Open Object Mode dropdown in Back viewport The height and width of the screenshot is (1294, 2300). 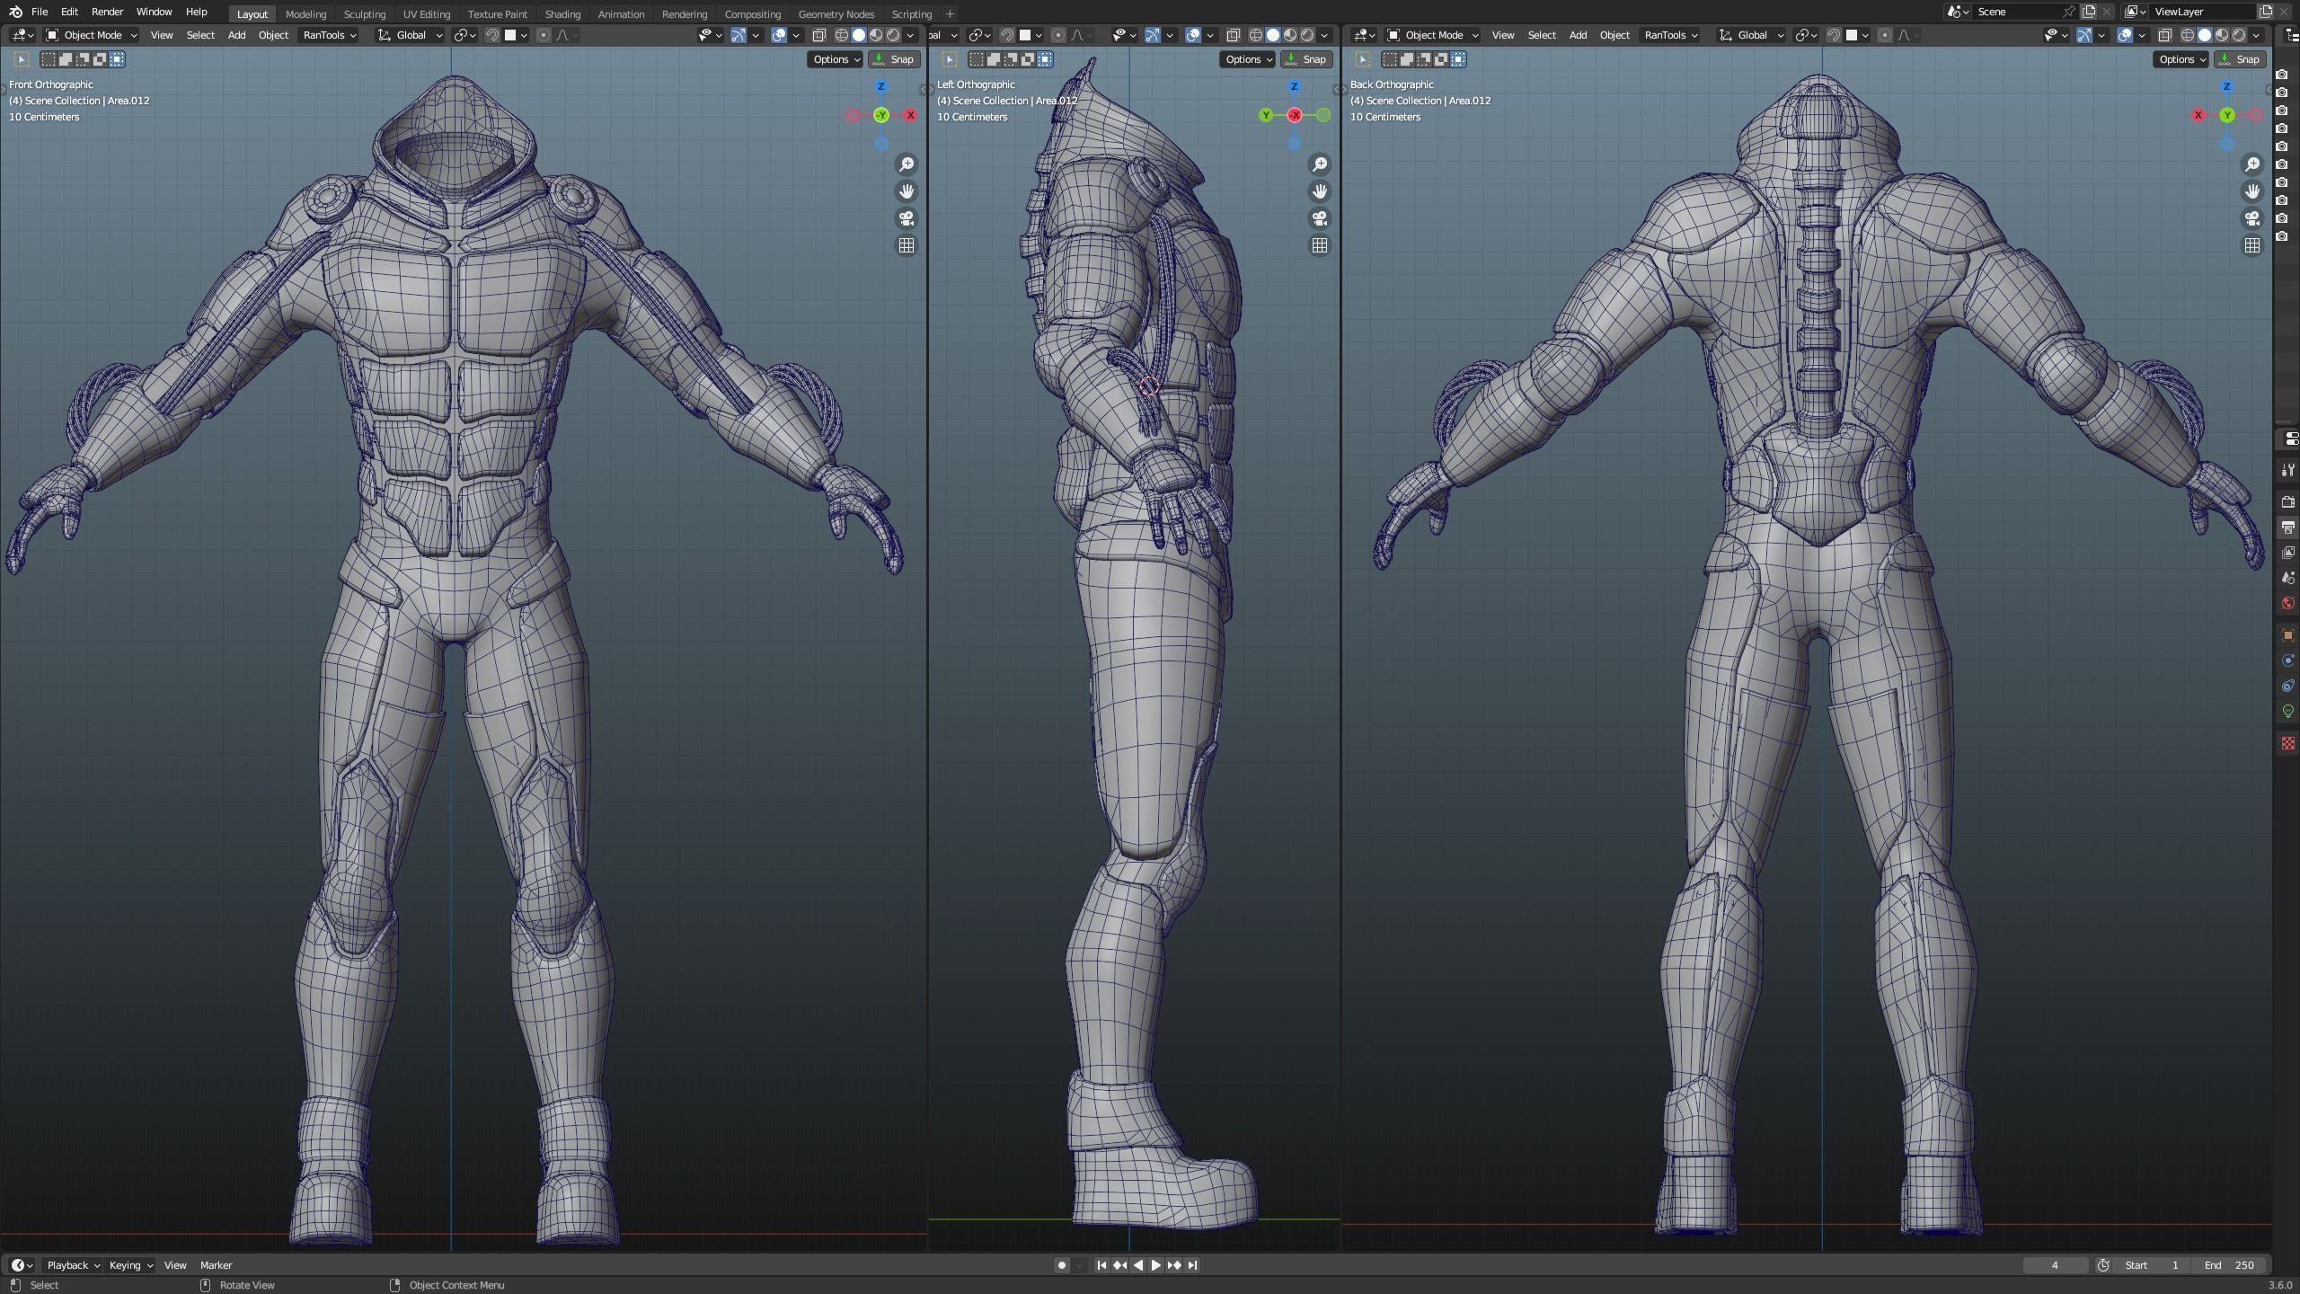click(x=1432, y=35)
